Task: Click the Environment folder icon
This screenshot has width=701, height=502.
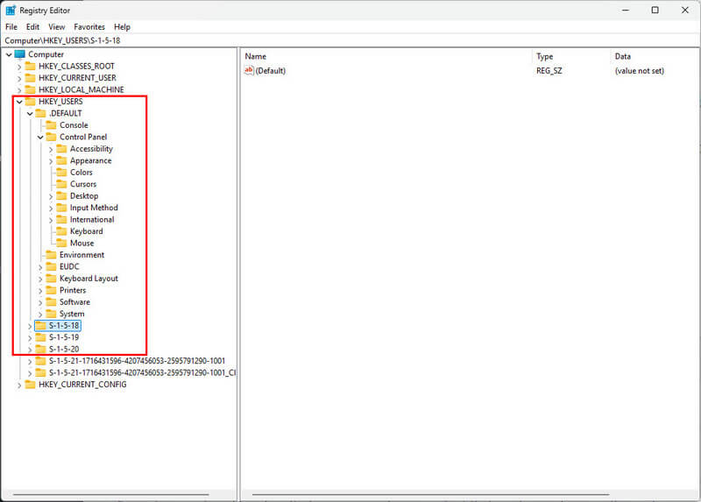Action: (x=52, y=255)
